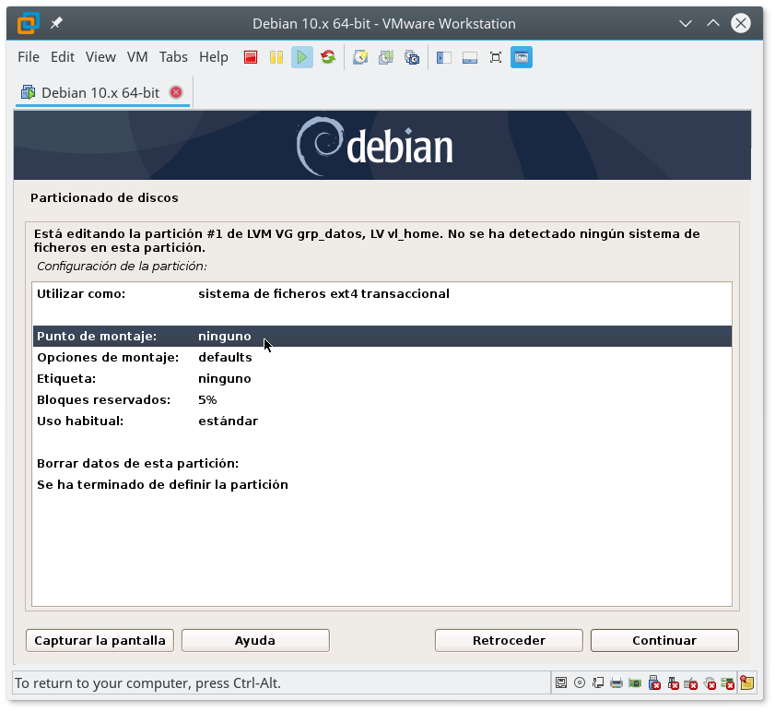Click the 'Configuración de la partición:' label
The image size is (775, 712).
122,267
